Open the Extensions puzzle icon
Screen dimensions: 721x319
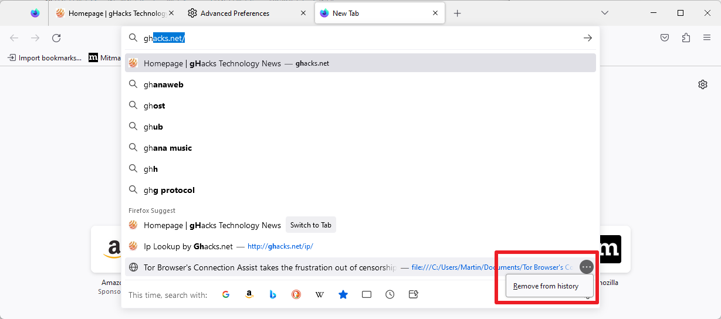tap(686, 38)
